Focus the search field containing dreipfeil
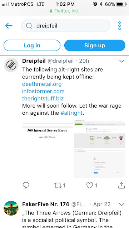Screen dimensions: 129x228 (x=66, y=26)
